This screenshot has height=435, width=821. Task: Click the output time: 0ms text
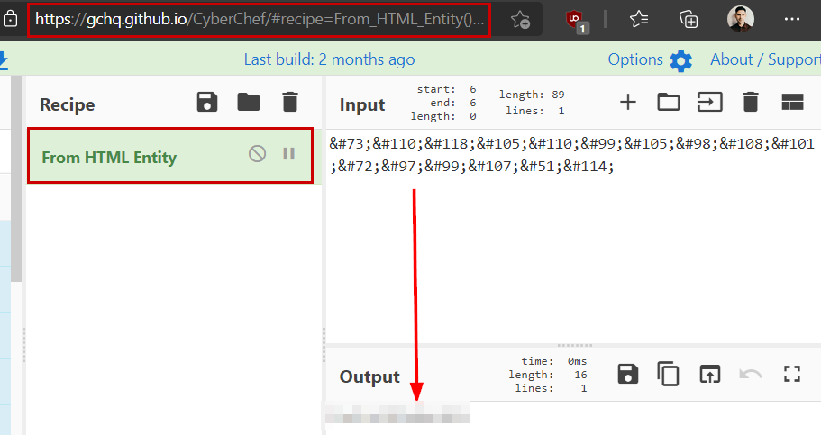[x=553, y=361]
